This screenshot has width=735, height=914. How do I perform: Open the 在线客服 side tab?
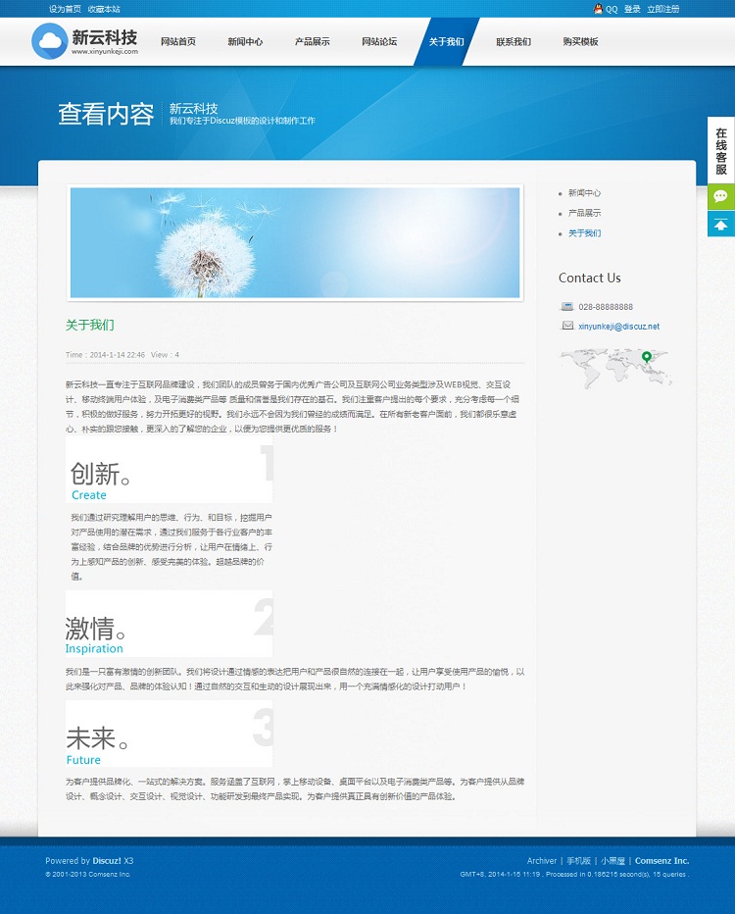(721, 151)
